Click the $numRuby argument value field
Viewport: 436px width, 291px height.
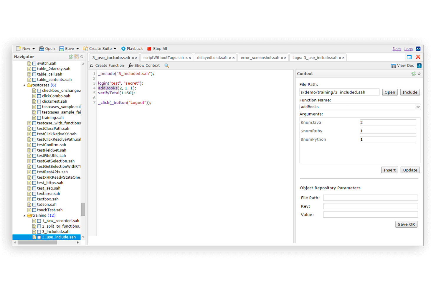388,131
